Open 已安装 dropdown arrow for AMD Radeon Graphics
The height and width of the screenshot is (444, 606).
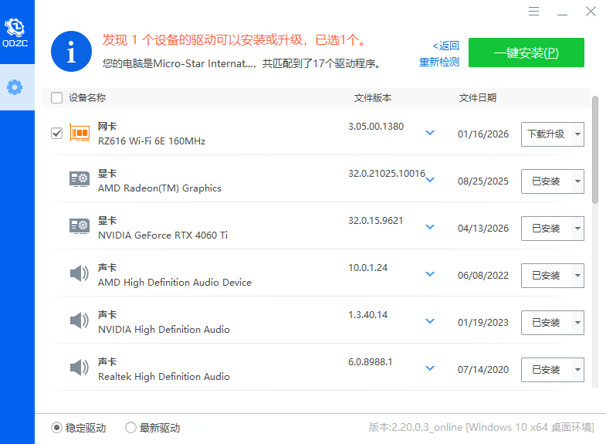coord(577,181)
